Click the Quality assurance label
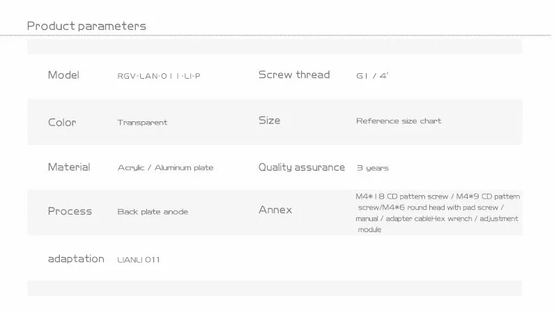The image size is (554, 313). point(301,167)
